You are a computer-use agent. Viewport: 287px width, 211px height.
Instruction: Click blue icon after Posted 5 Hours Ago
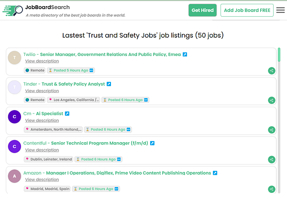pyautogui.click(x=91, y=70)
